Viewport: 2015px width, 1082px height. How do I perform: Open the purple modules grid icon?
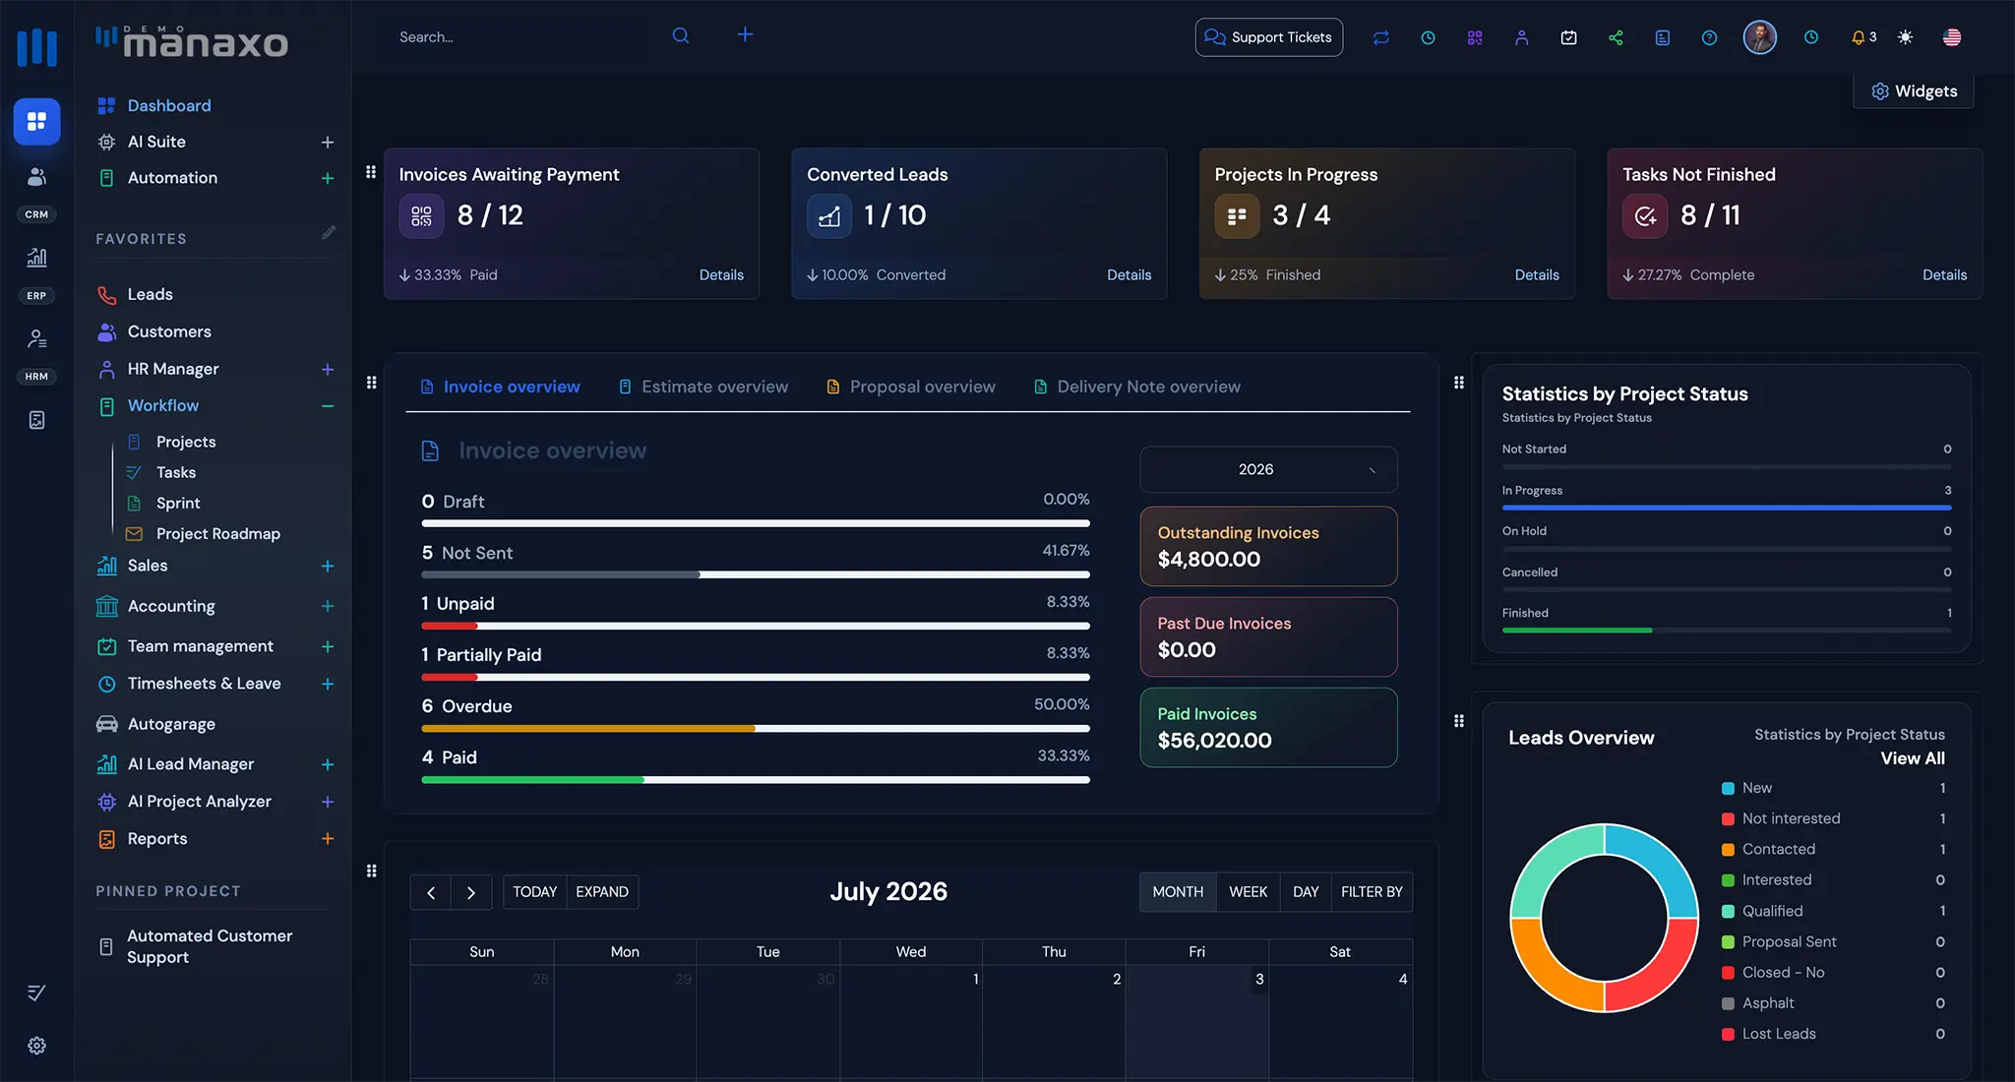[1474, 37]
